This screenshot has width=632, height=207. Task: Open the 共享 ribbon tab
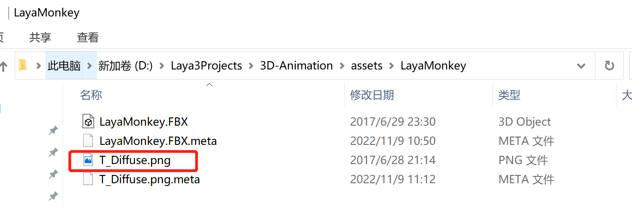pyautogui.click(x=40, y=37)
